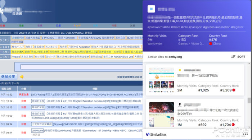Open the 漫畫 navigation tab
The height and width of the screenshot is (140, 252).
coord(21,25)
